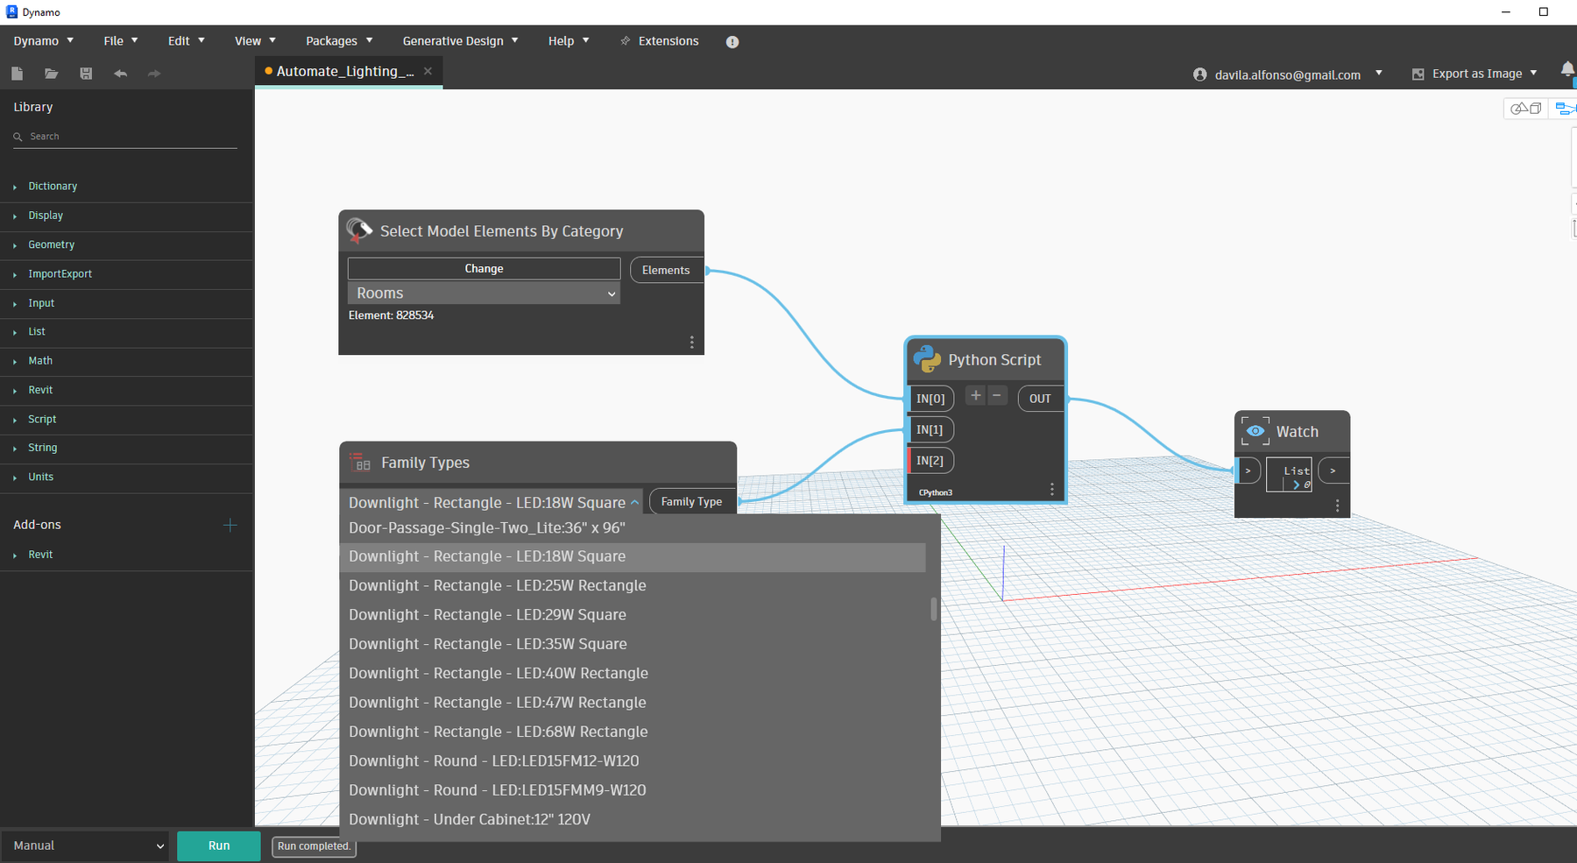Close the Automate_Lighting tab
The height and width of the screenshot is (863, 1577).
(428, 71)
